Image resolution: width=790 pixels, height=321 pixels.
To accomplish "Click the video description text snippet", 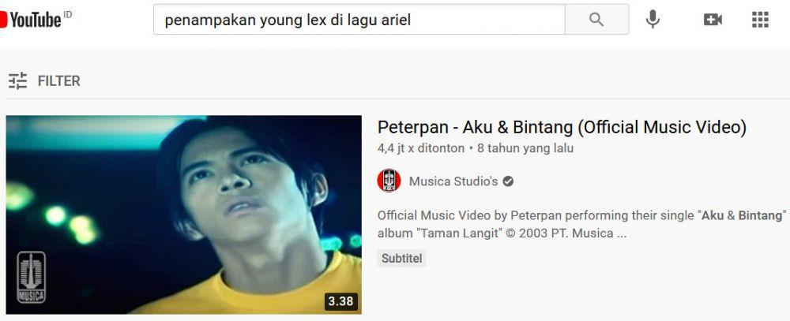I will point(582,225).
